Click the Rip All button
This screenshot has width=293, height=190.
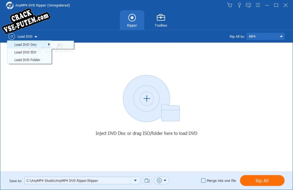[x=262, y=181]
